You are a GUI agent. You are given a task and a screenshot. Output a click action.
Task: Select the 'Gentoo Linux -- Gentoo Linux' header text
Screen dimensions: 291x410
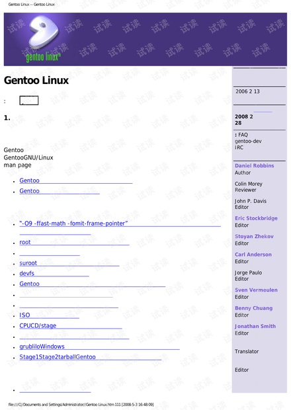pos(31,5)
